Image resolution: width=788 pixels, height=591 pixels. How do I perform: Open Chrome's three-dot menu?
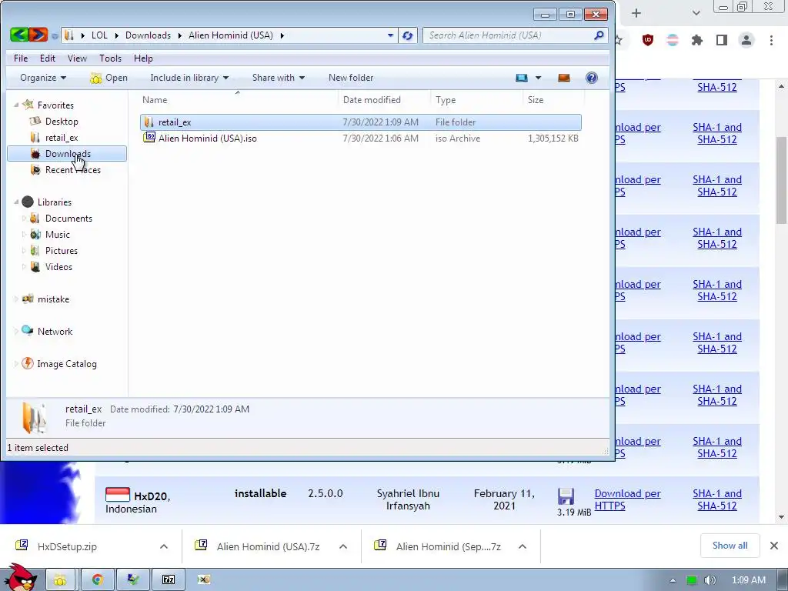tap(771, 40)
